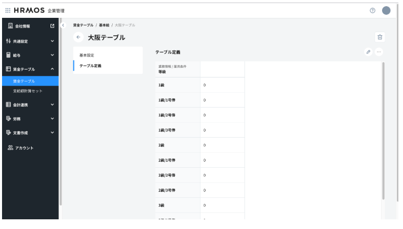Click the 賃金テーブル breadcrumb link
This screenshot has width=403, height=229.
pyautogui.click(x=83, y=25)
